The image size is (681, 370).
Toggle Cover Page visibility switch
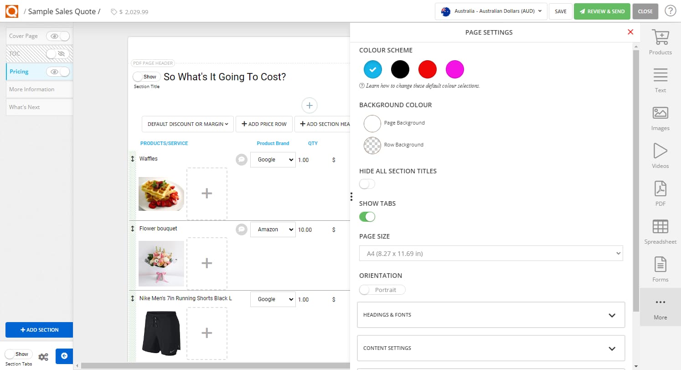click(x=60, y=36)
